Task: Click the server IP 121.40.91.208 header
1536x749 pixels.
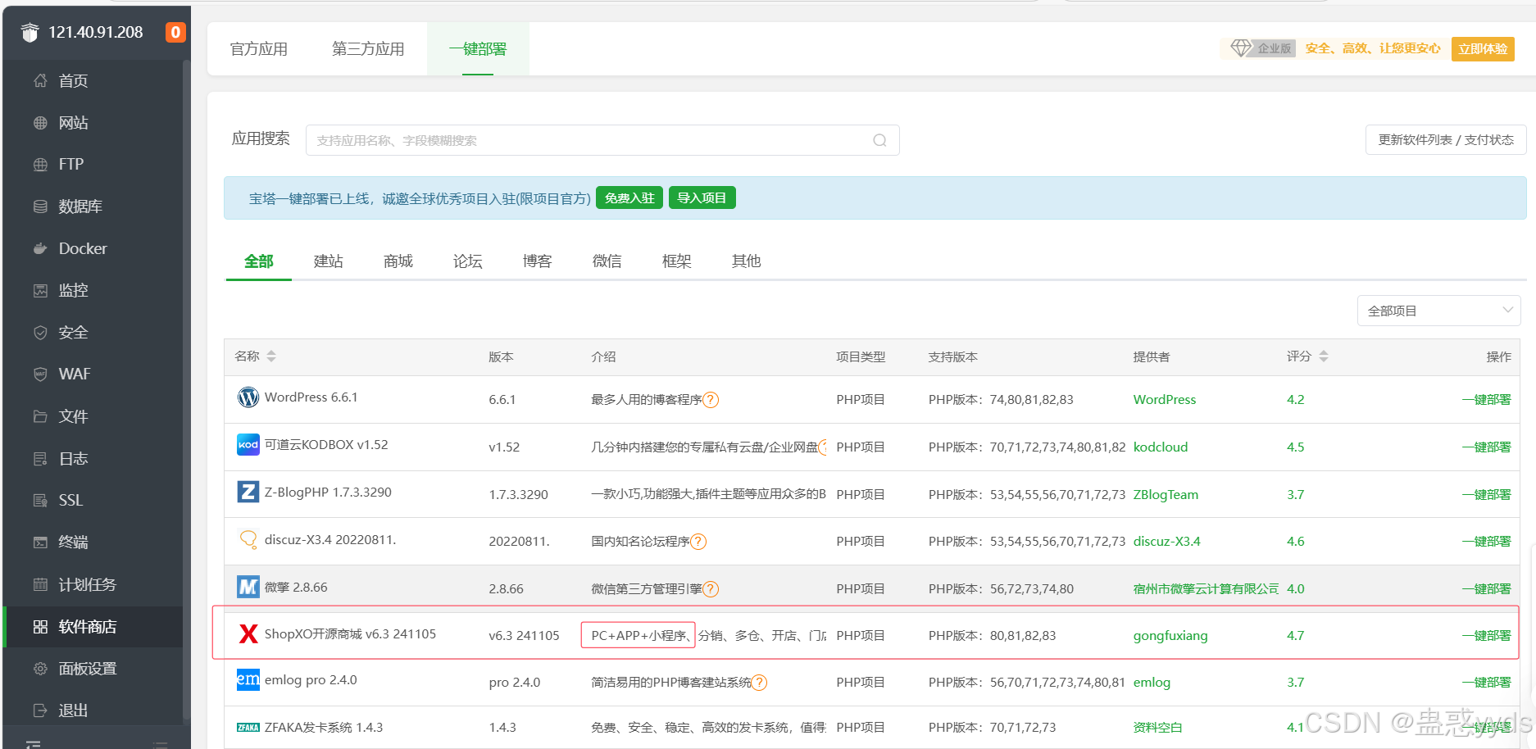Action: point(96,32)
